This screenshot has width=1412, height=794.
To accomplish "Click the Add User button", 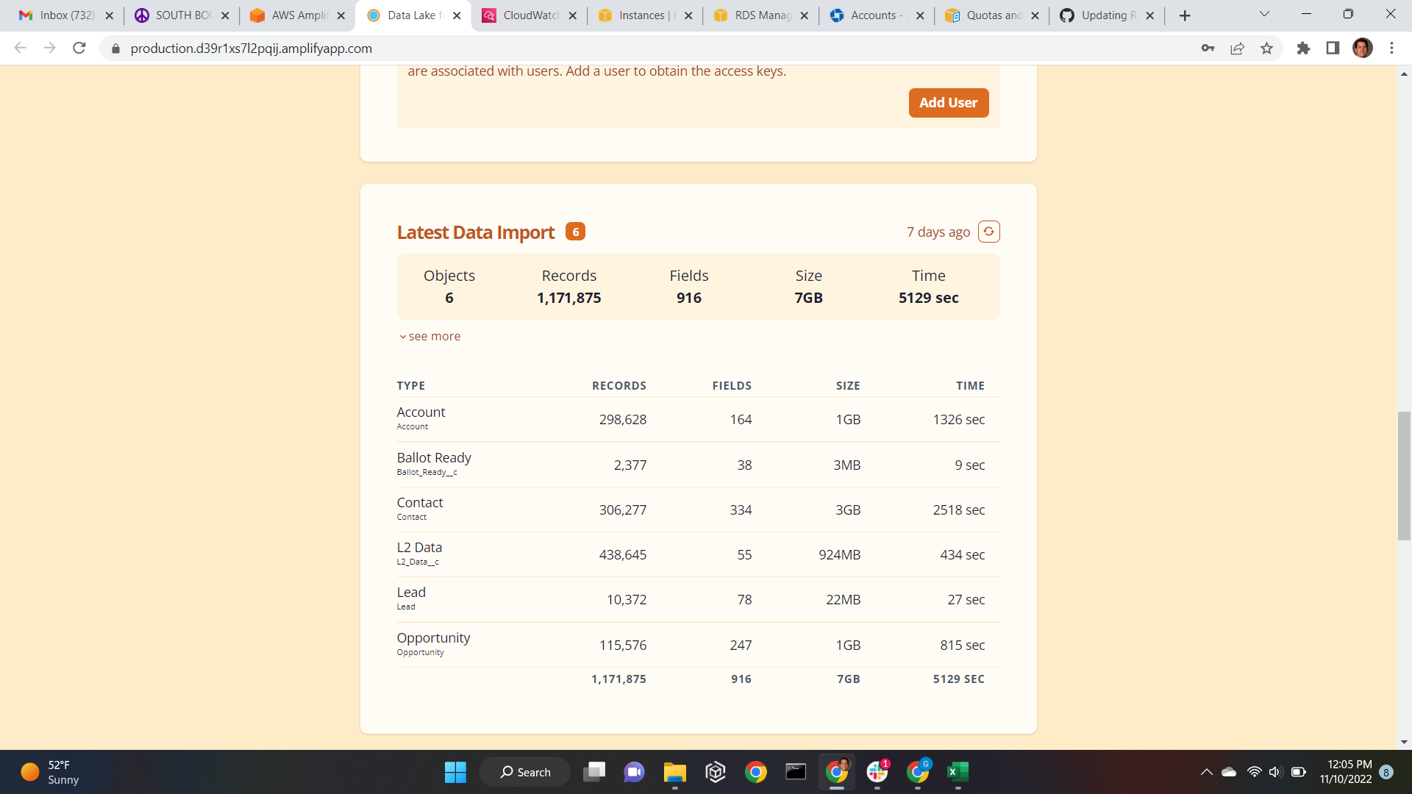I will point(948,103).
